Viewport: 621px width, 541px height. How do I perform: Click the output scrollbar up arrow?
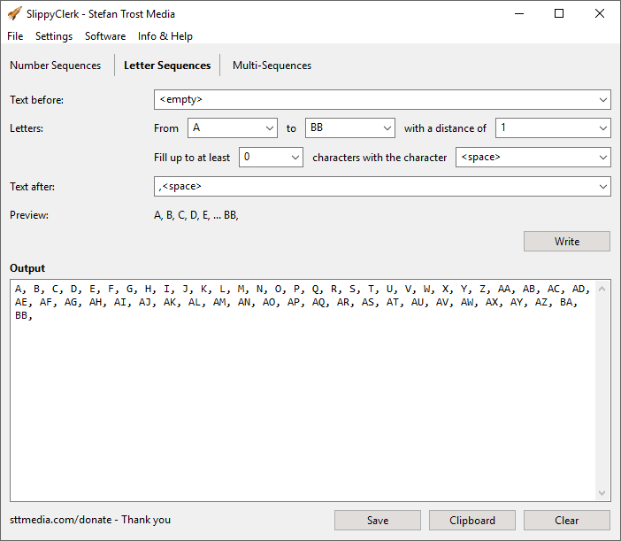[602, 289]
